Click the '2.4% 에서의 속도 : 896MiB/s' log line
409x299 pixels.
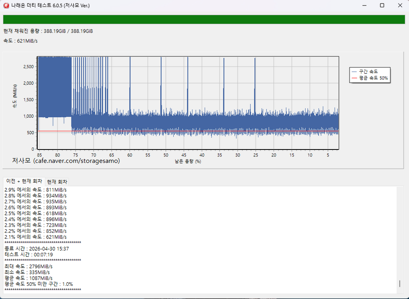tap(35, 219)
